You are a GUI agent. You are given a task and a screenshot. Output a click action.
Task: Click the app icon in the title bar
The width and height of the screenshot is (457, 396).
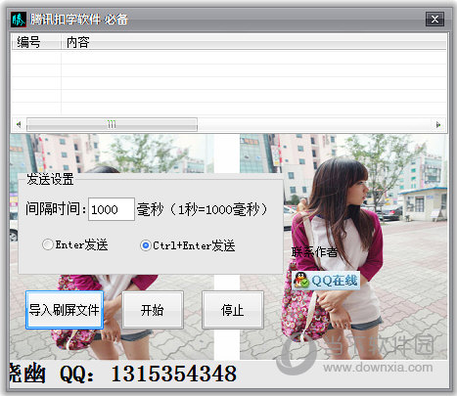[19, 20]
